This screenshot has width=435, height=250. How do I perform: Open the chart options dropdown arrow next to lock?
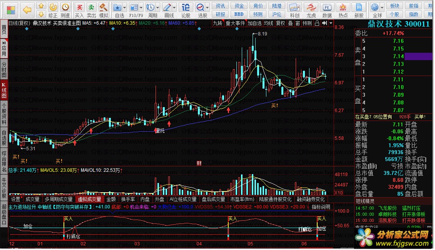click(331, 23)
